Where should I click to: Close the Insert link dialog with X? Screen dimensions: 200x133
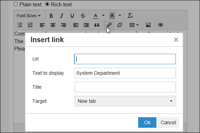tap(176, 40)
